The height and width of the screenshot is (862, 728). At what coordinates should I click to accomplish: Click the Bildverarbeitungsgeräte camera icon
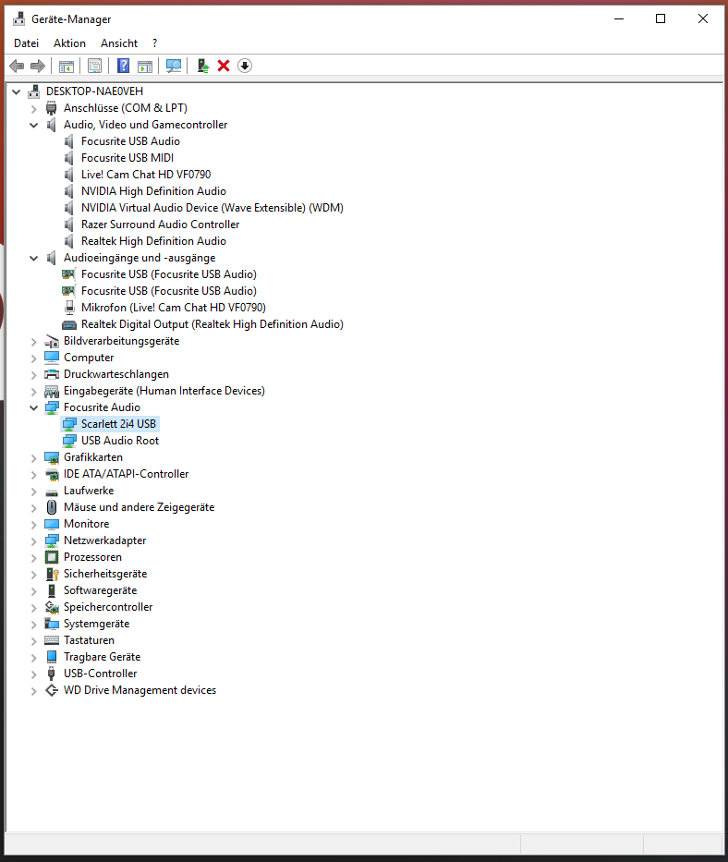[x=52, y=342]
